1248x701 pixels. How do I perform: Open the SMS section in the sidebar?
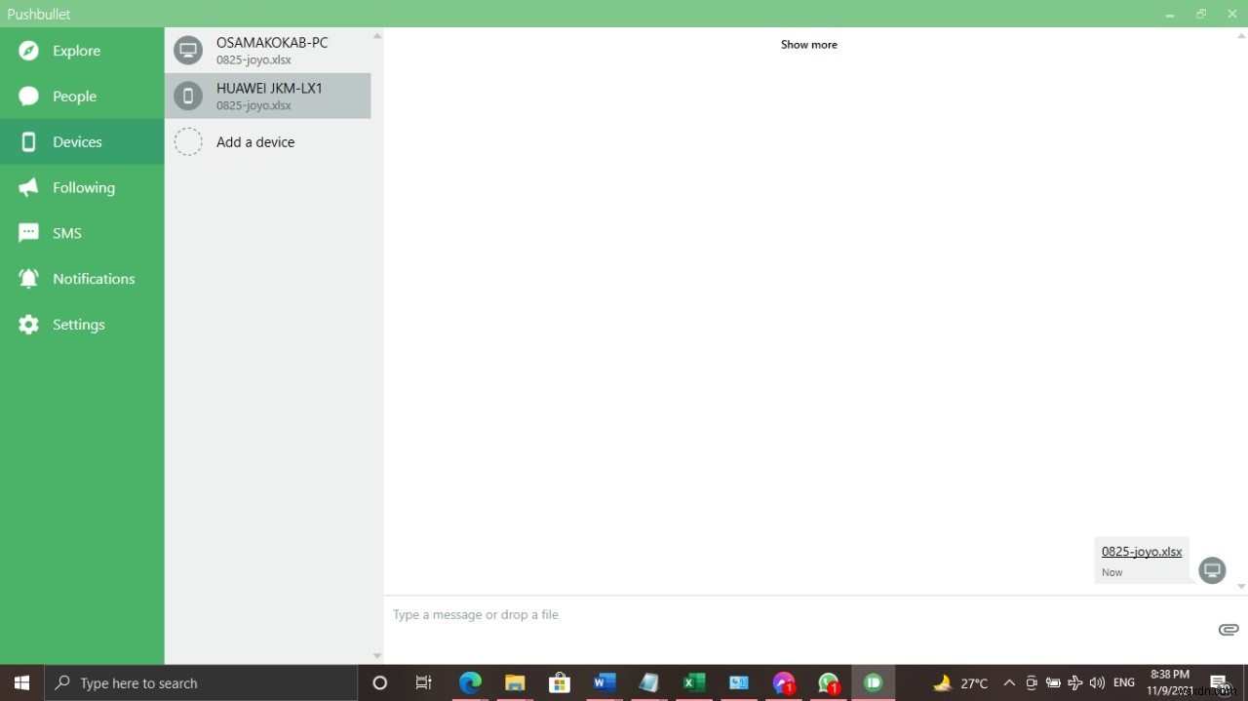pos(66,233)
